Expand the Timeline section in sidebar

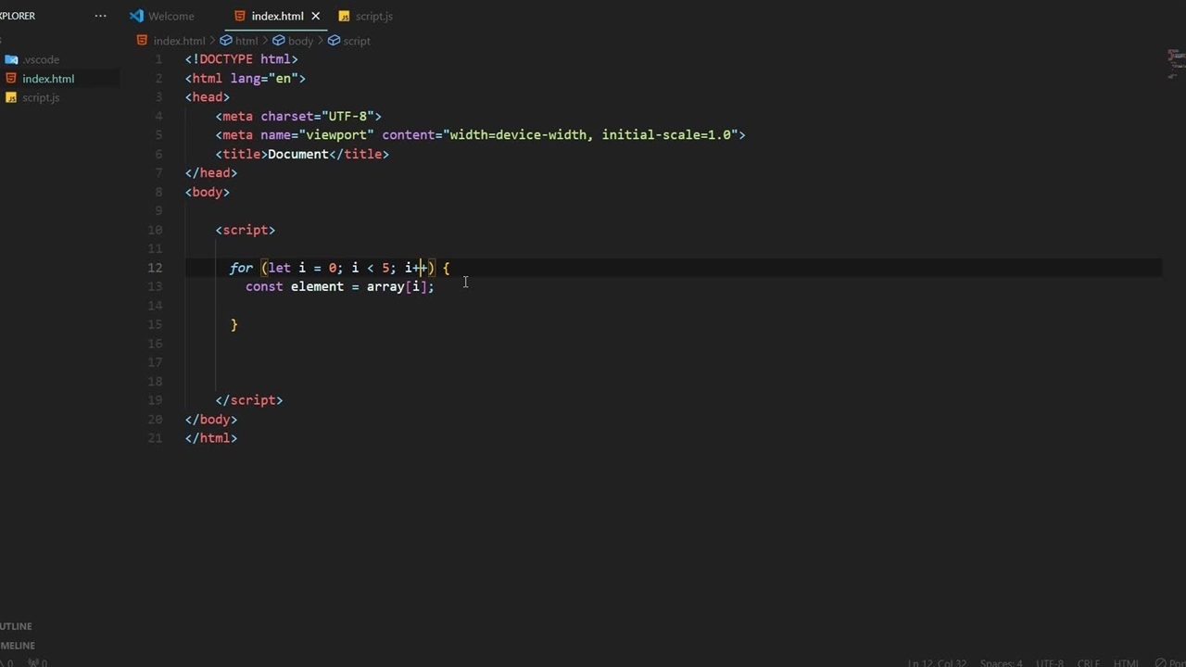[19, 646]
